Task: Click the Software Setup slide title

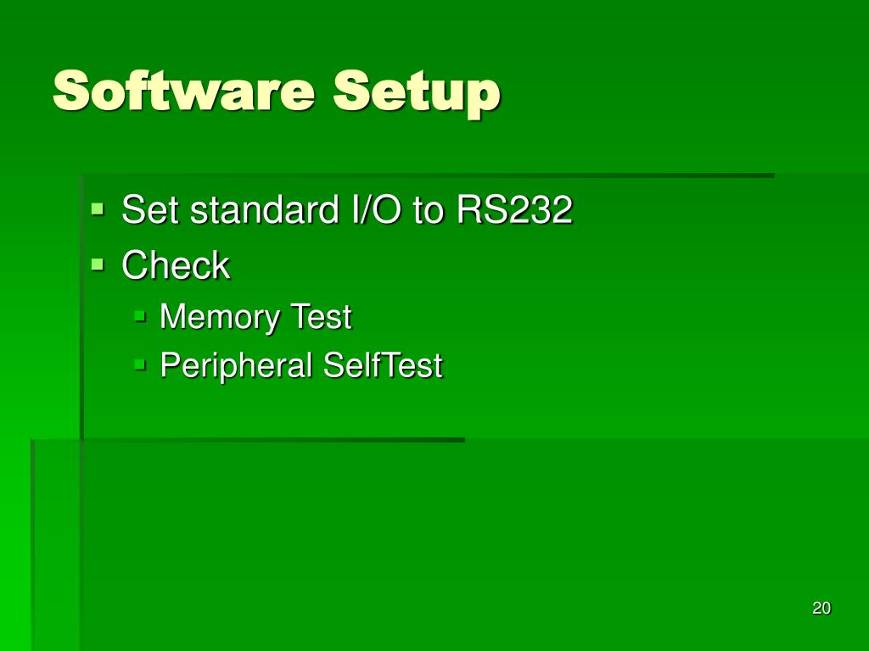Action: [277, 92]
